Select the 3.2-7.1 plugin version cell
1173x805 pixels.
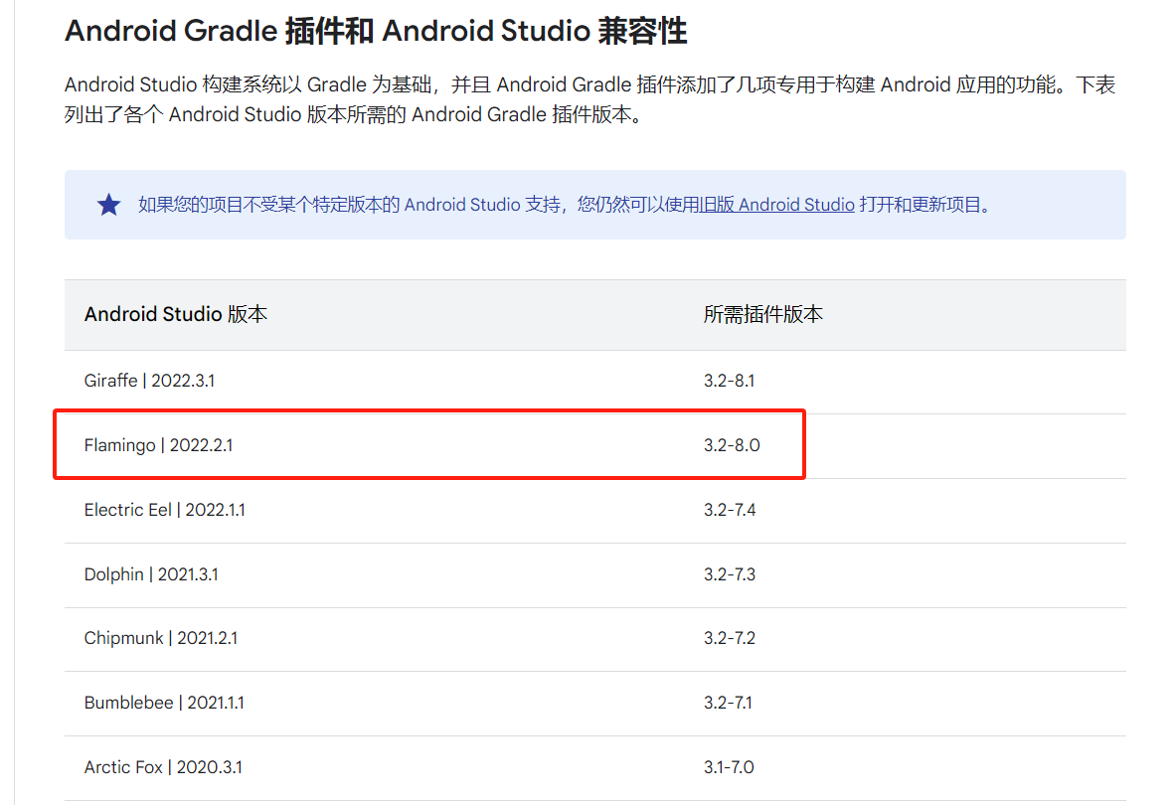[728, 703]
